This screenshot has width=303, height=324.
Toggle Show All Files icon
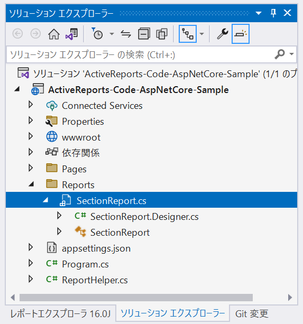[162, 33]
